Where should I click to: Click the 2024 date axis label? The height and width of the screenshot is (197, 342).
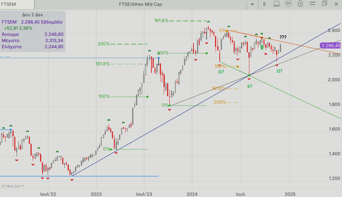(192, 194)
